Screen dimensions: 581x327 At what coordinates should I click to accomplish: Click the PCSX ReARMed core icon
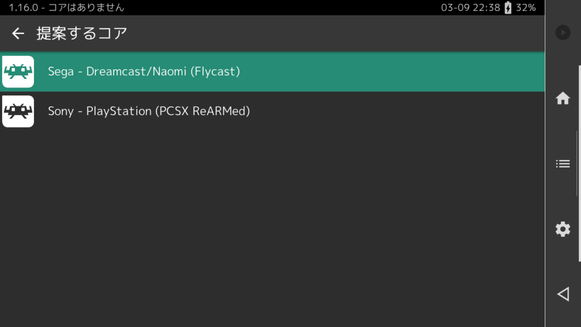(18, 111)
